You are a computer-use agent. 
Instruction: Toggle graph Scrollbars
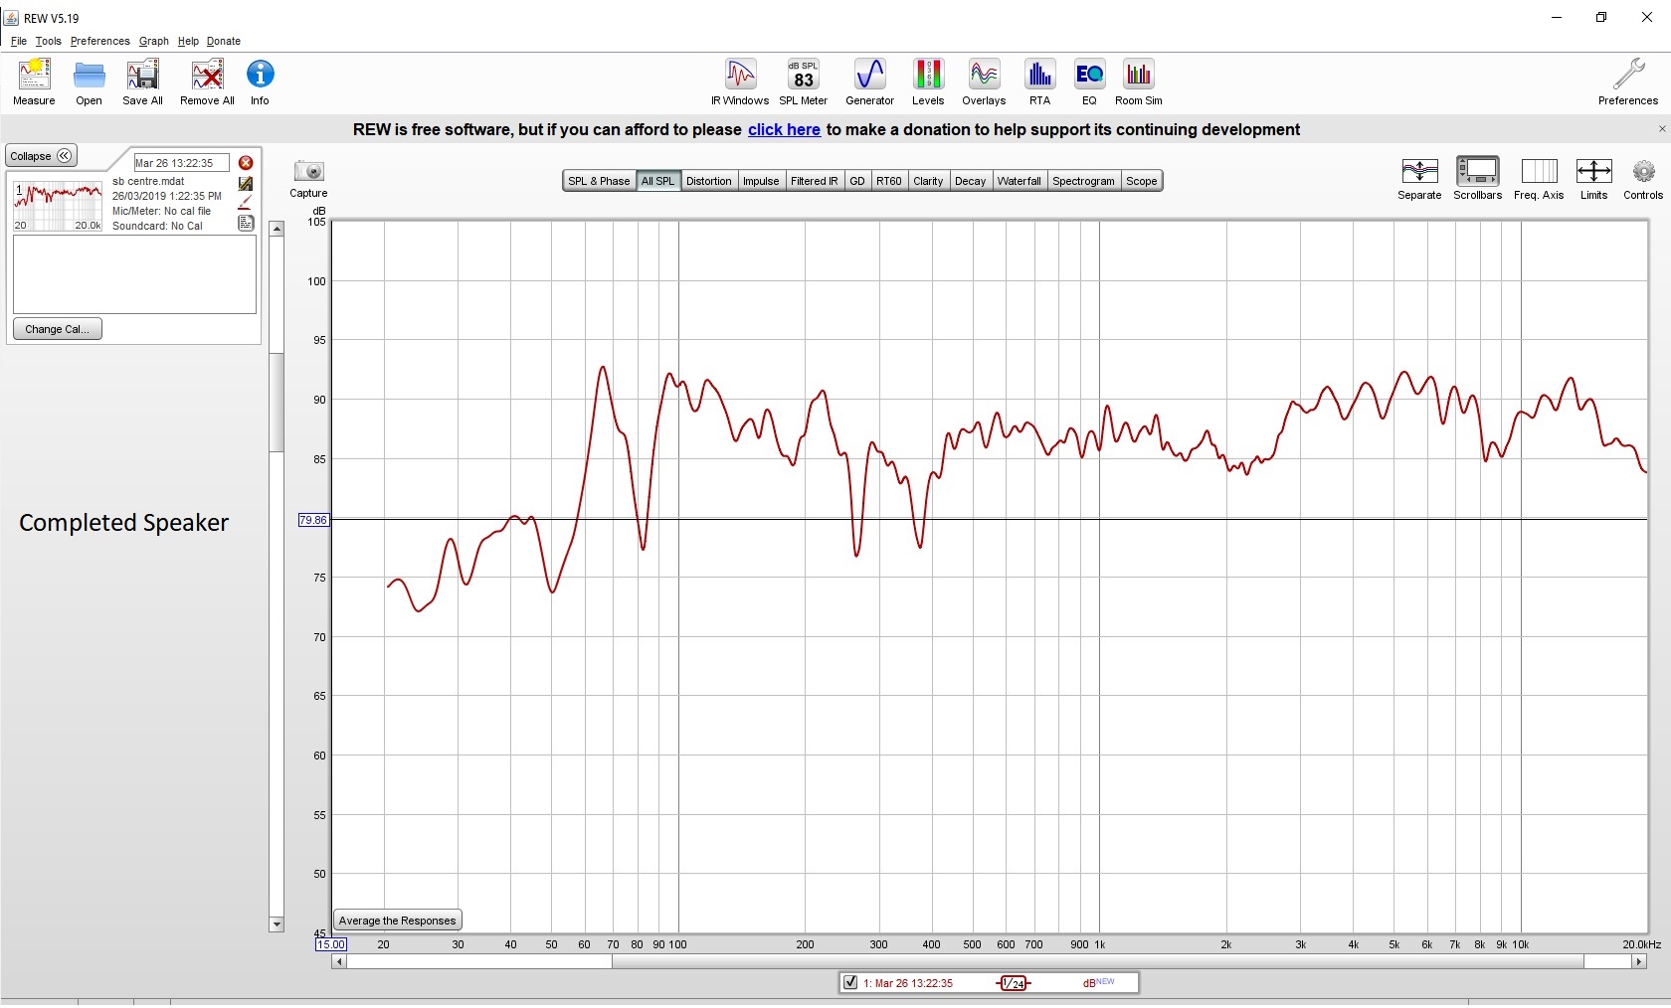point(1477,179)
